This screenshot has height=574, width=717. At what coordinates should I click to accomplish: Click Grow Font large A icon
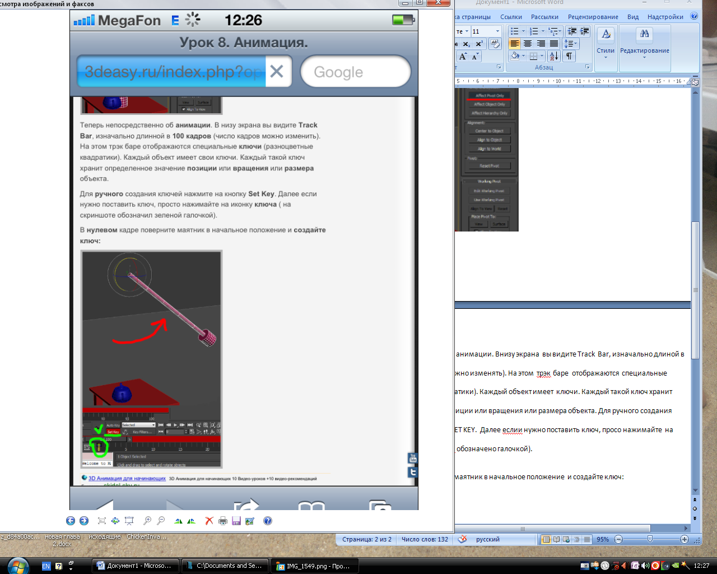[463, 56]
